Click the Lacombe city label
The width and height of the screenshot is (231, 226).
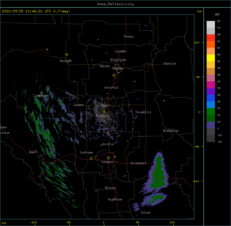121,51
